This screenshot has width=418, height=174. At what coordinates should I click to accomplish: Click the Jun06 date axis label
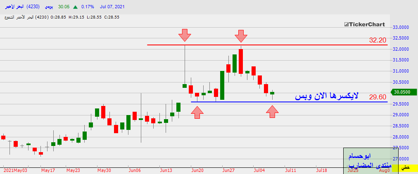pyautogui.click(x=135, y=170)
